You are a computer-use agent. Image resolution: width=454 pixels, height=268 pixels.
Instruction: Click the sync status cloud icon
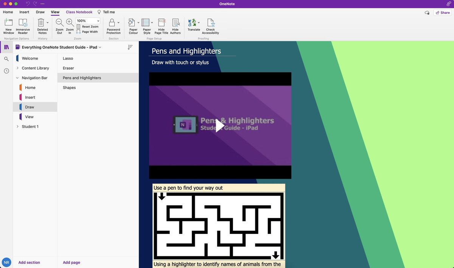[x=427, y=12]
